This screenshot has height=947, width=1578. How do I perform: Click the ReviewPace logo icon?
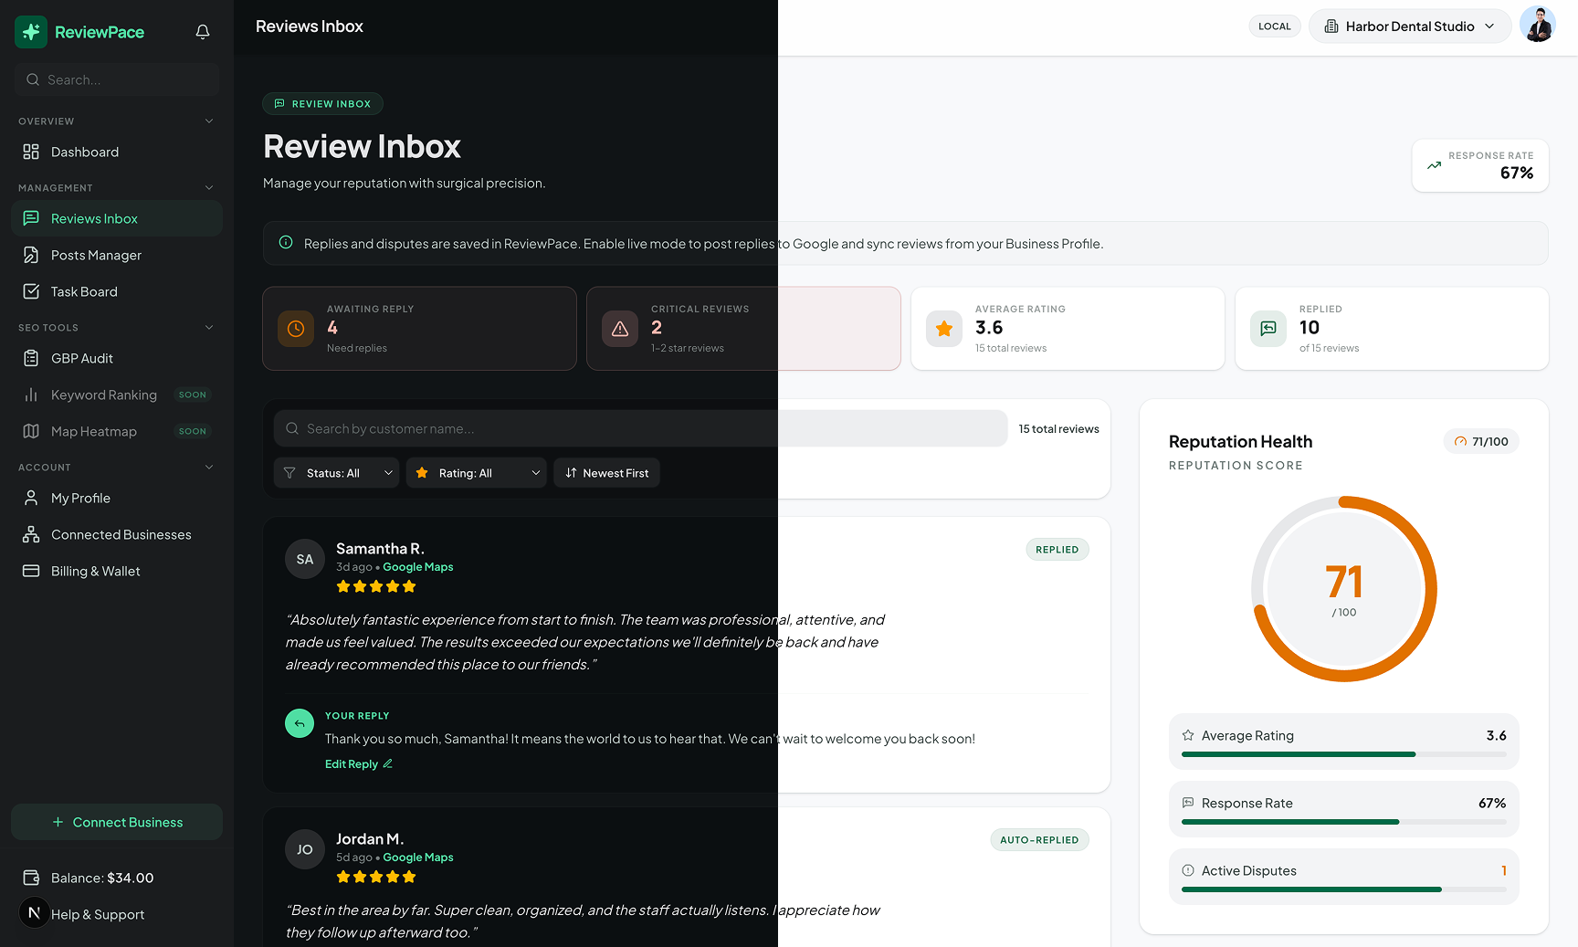tap(31, 32)
